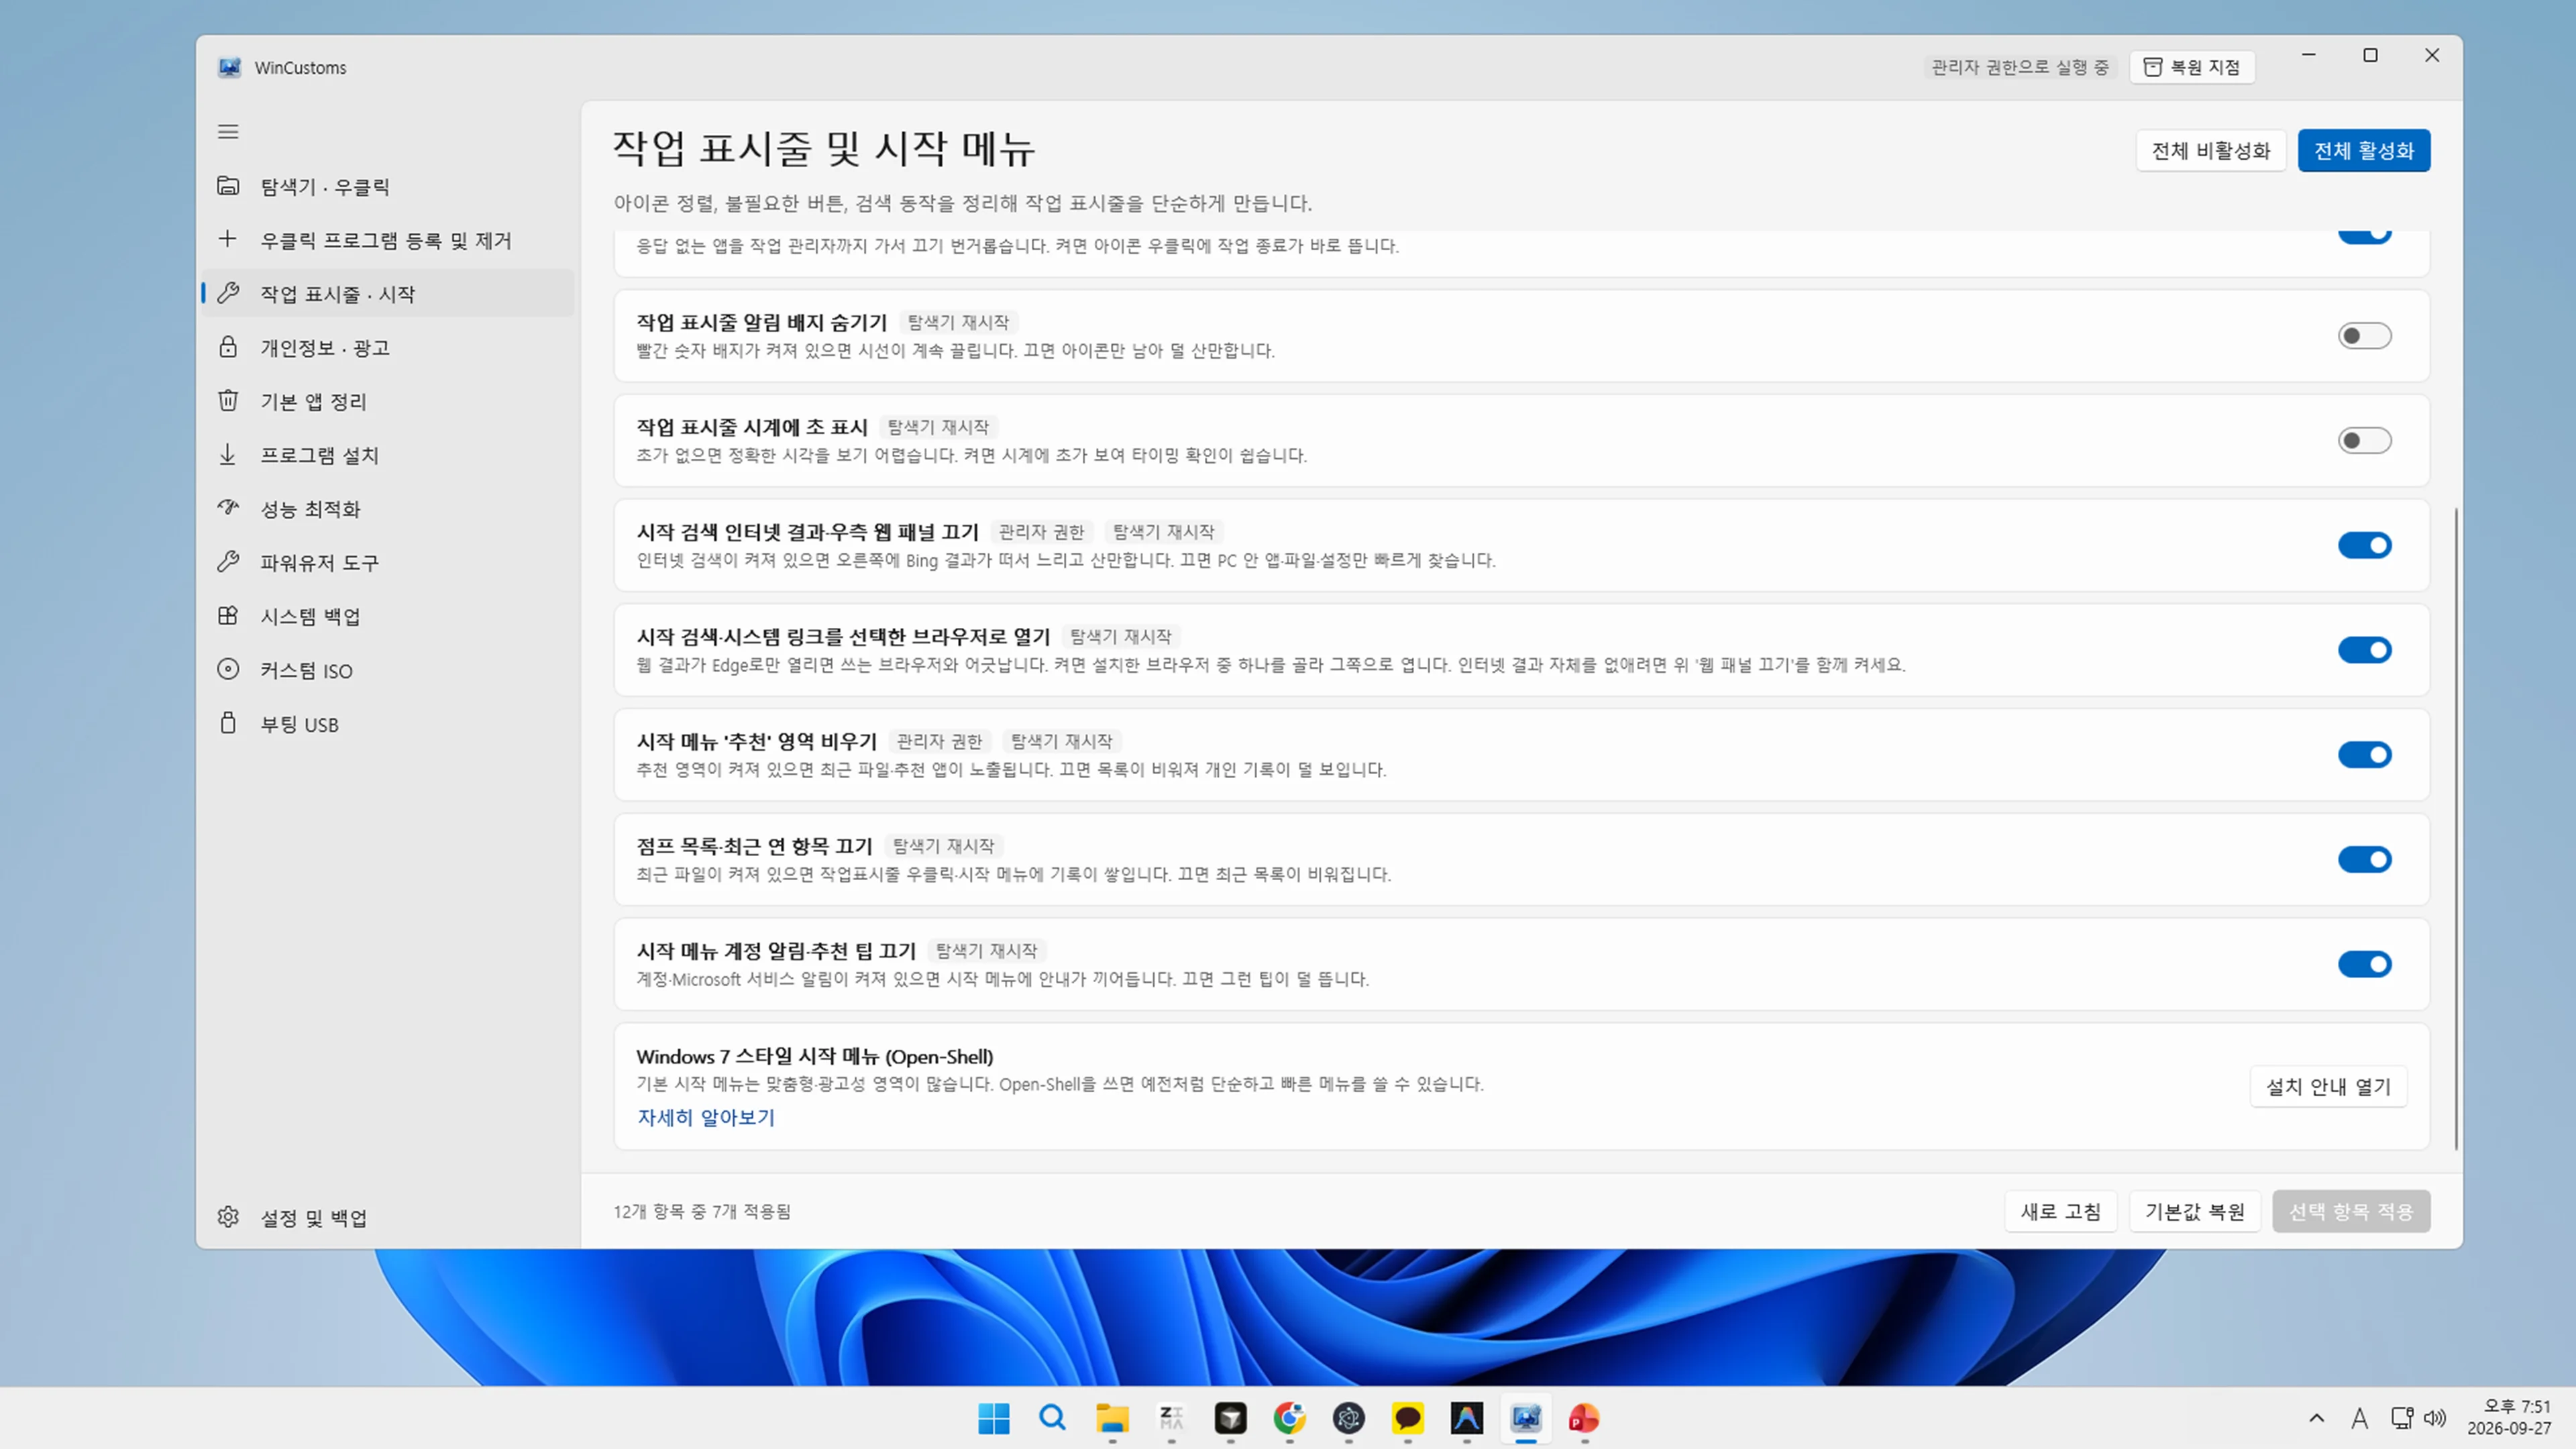Click the backup icon beside 시스템 백업
This screenshot has height=1449, width=2576.
coord(228,616)
